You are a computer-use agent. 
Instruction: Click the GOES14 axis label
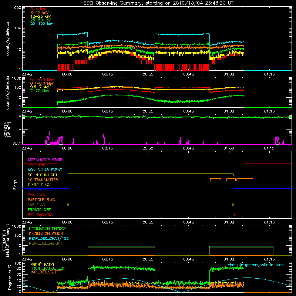click(7, 129)
